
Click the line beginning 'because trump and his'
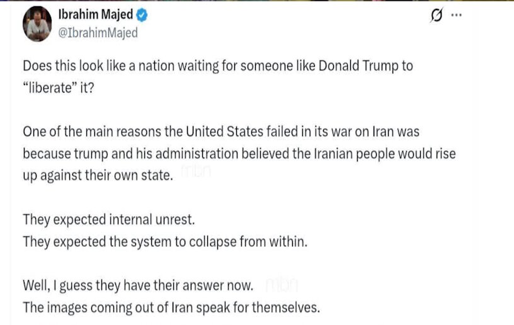click(x=239, y=154)
